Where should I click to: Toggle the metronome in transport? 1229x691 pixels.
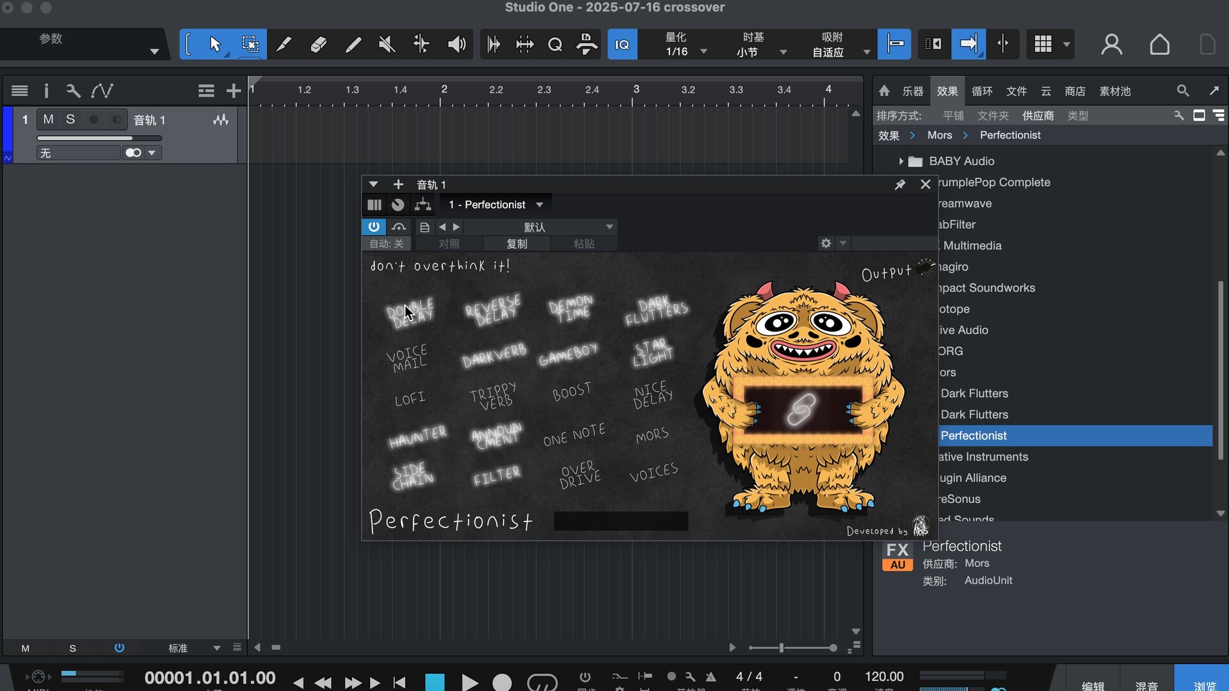(x=711, y=677)
